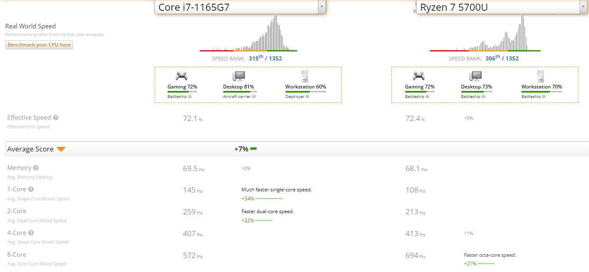Viewport: 589px width, 272px height.
Task: Click the help icon beside Effective Speed
Action: 56,118
